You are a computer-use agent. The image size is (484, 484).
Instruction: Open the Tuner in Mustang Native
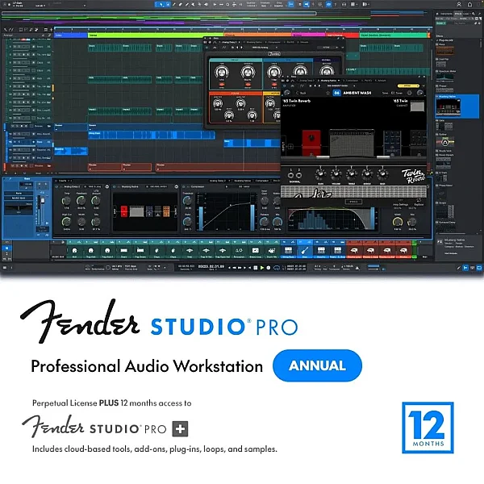pyautogui.click(x=397, y=93)
